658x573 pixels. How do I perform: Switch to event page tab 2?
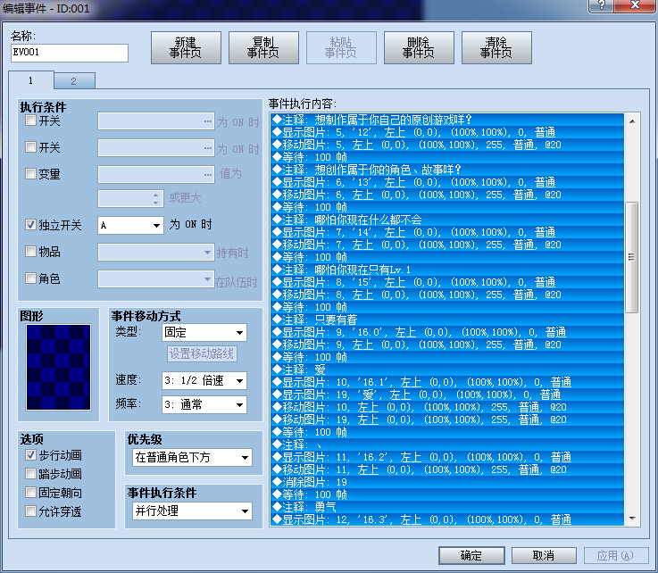point(74,81)
